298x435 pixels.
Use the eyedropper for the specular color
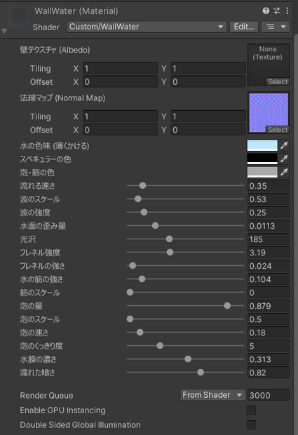pos(284,159)
